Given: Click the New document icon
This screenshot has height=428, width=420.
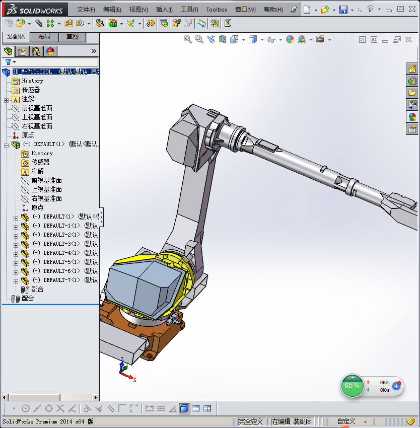Looking at the screenshot, I should pyautogui.click(x=307, y=10).
